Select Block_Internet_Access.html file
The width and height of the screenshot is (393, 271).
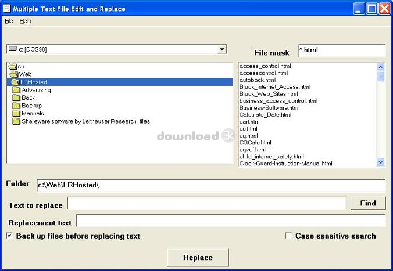pyautogui.click(x=275, y=87)
